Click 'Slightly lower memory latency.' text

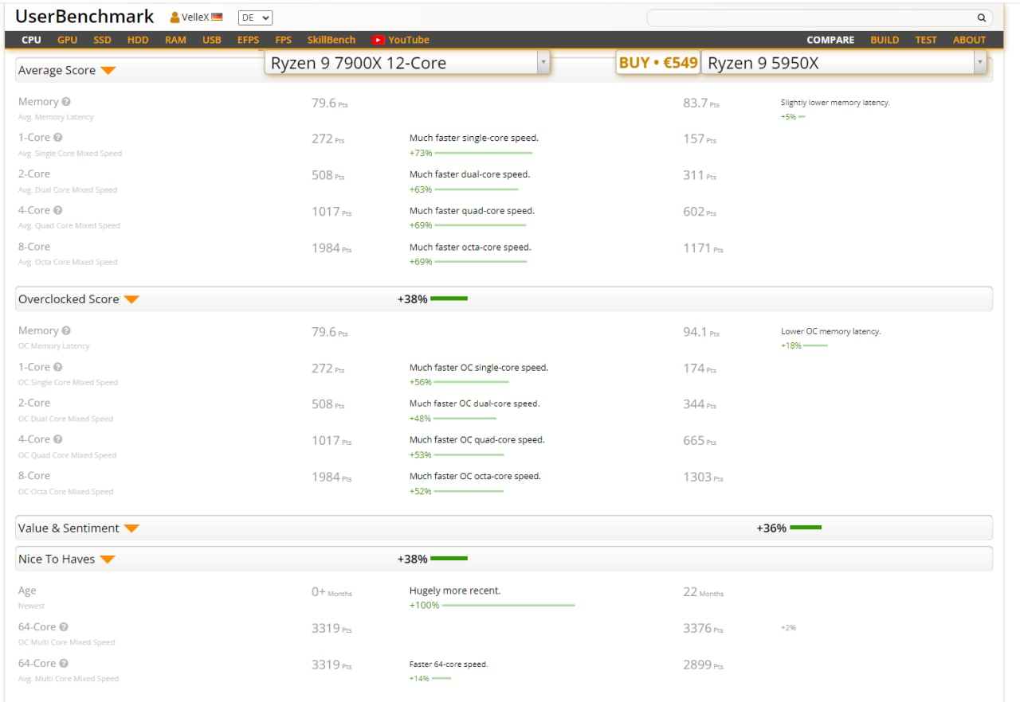(x=835, y=103)
